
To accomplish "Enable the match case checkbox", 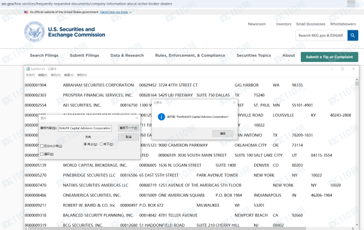I will [42, 146].
